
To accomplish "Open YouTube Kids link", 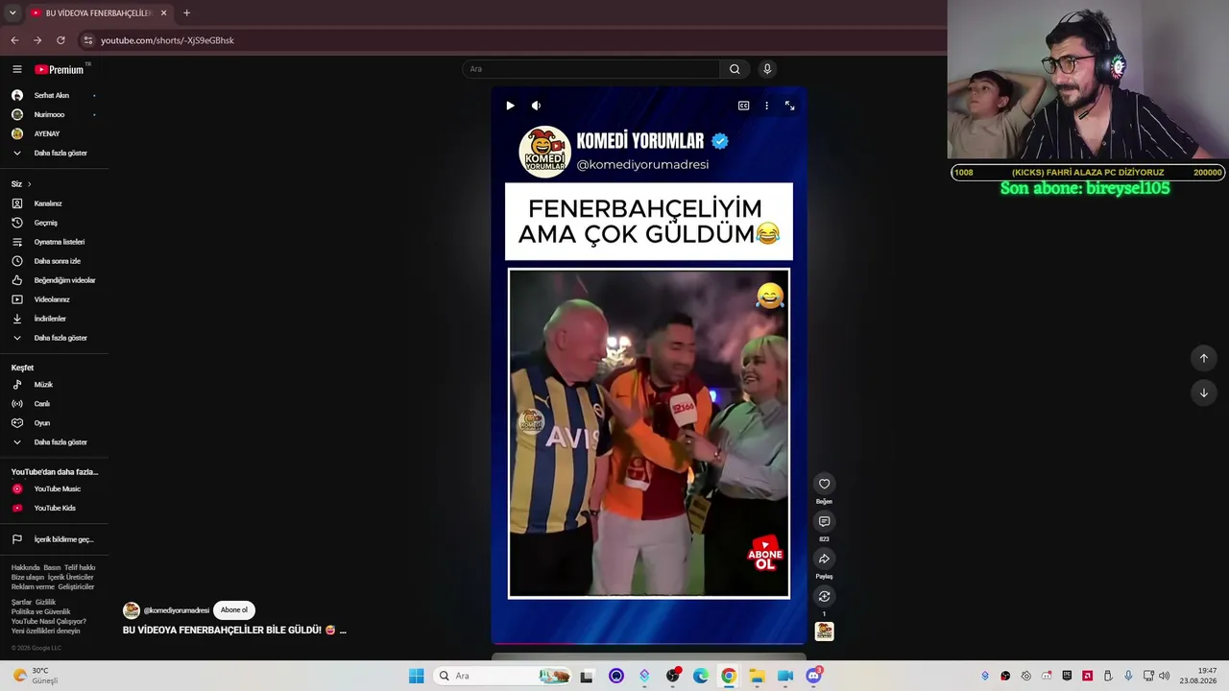I will pyautogui.click(x=54, y=509).
